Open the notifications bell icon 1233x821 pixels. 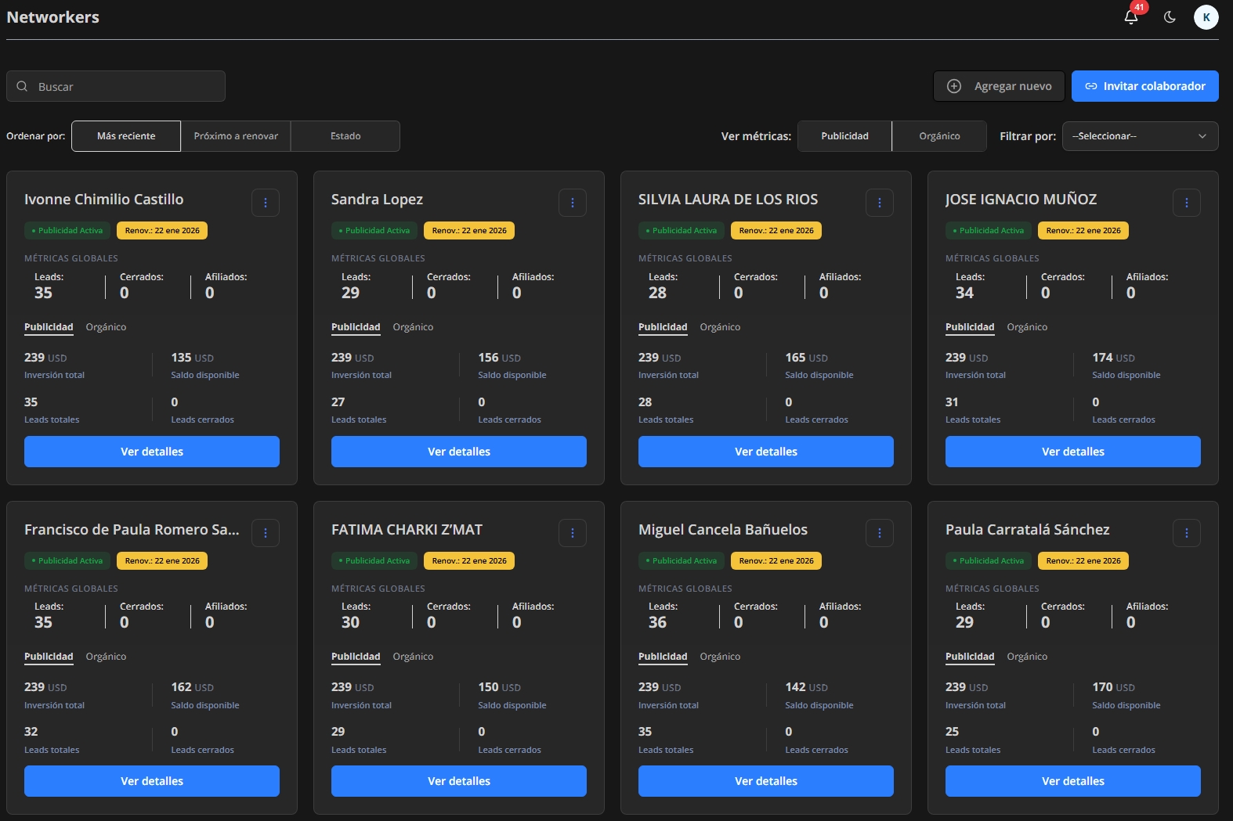click(1130, 17)
